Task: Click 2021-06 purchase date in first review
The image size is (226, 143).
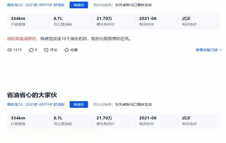Action: [148, 18]
